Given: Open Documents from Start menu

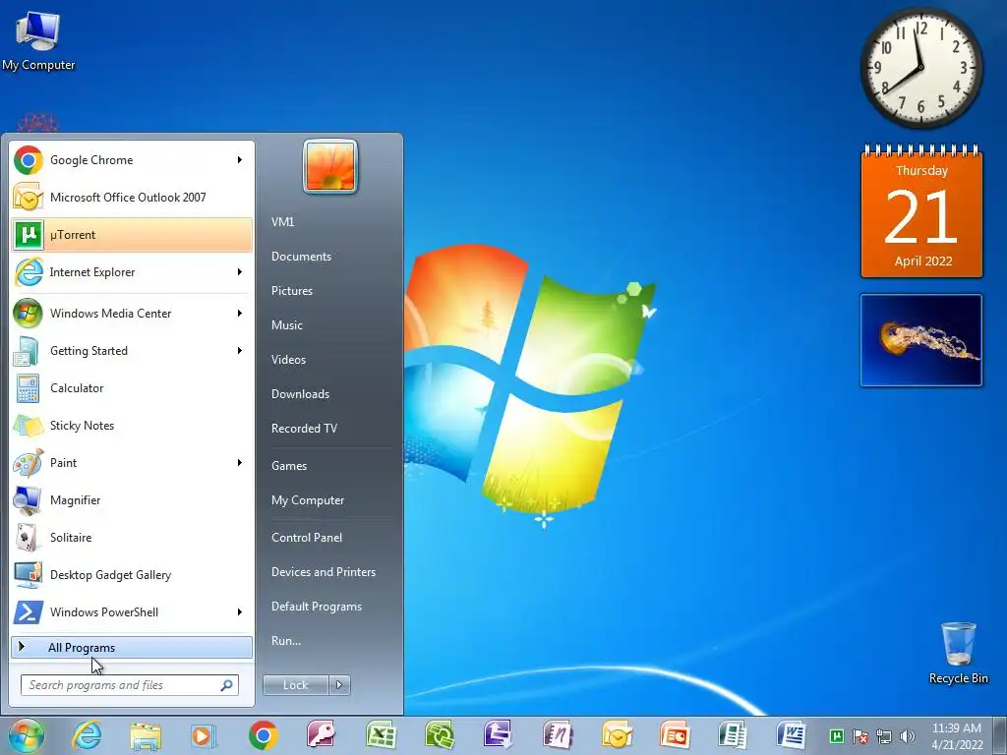Looking at the screenshot, I should pyautogui.click(x=301, y=257).
